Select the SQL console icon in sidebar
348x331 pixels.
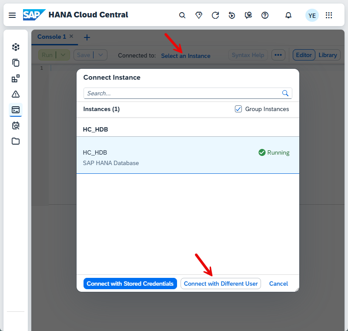16,110
